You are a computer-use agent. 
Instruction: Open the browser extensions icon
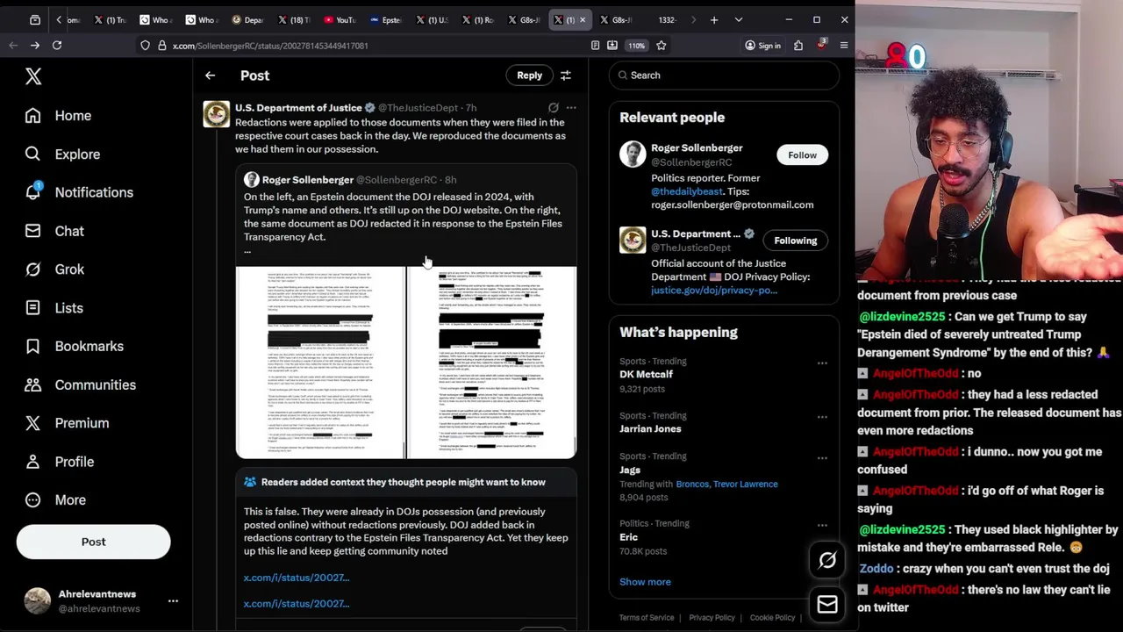[798, 46]
